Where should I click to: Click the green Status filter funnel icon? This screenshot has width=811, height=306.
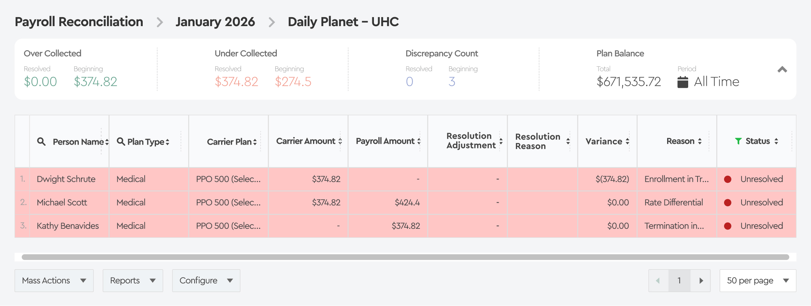point(738,141)
